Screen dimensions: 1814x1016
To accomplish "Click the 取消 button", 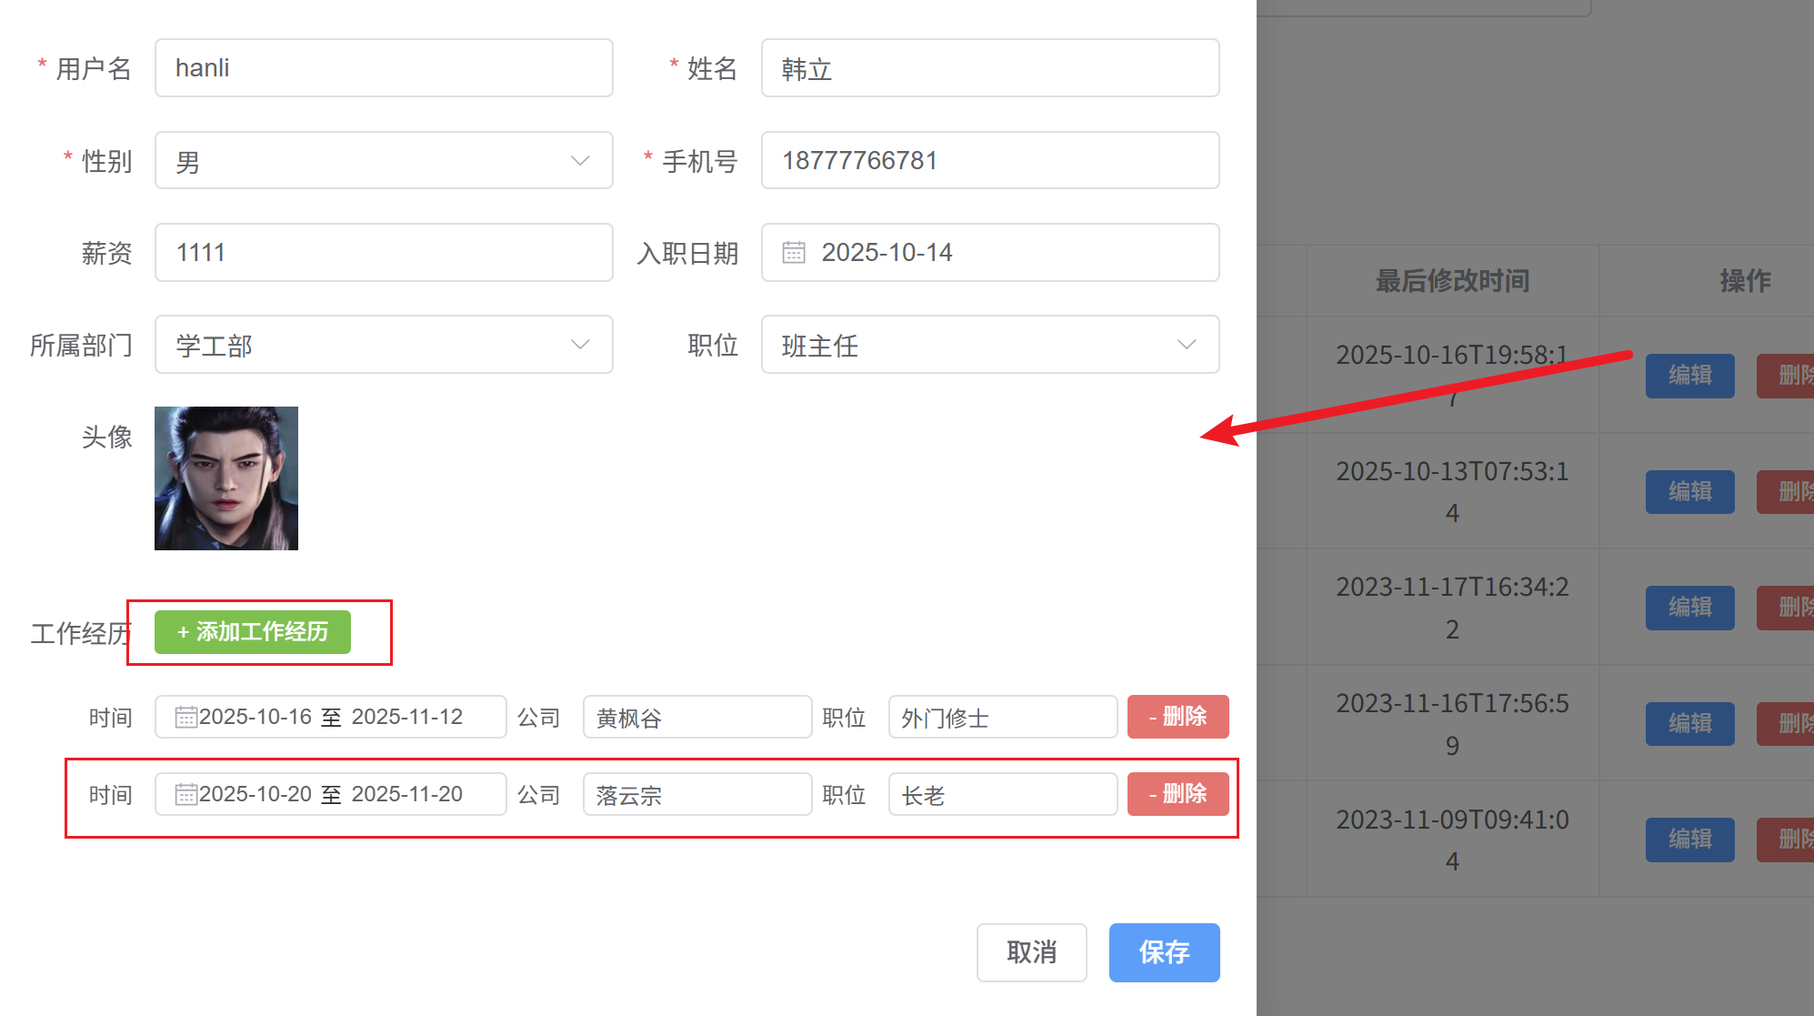I will (x=1031, y=952).
